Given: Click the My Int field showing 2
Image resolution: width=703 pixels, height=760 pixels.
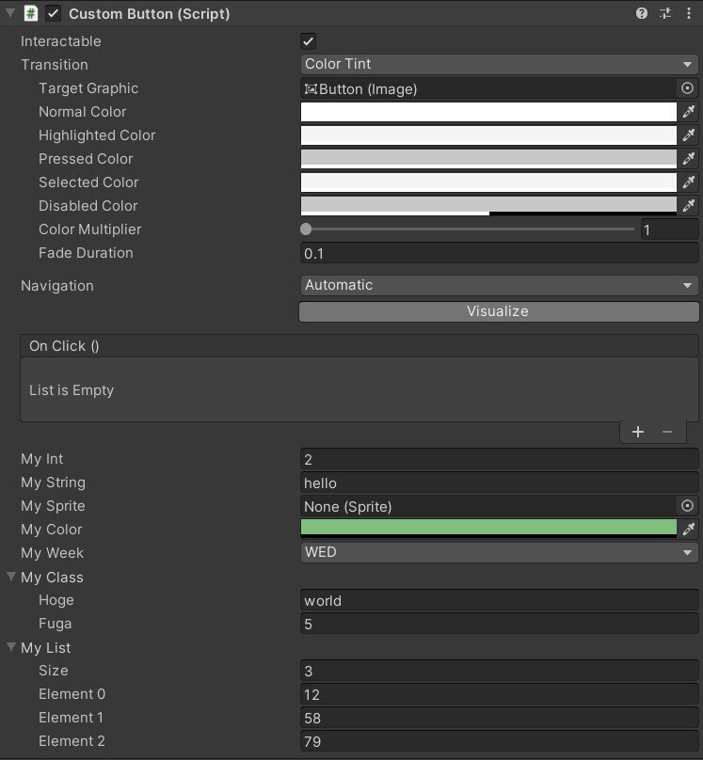Looking at the screenshot, I should tap(500, 459).
